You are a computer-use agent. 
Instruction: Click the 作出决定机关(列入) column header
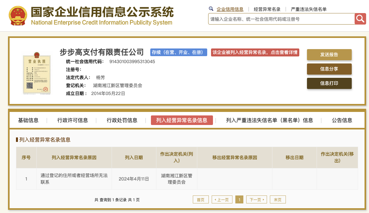(177, 158)
